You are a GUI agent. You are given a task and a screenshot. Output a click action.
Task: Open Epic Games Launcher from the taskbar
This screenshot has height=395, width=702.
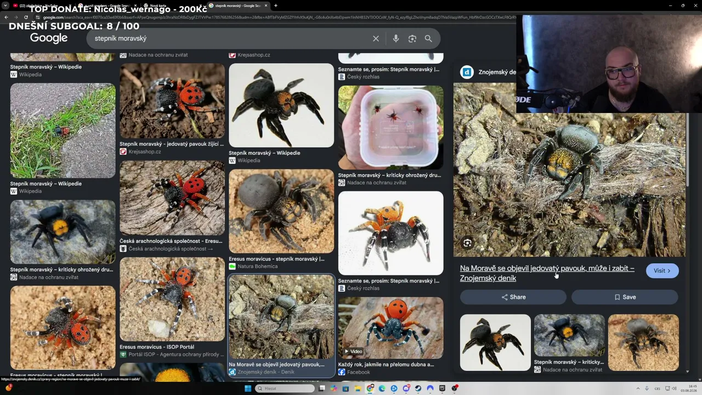point(443,388)
